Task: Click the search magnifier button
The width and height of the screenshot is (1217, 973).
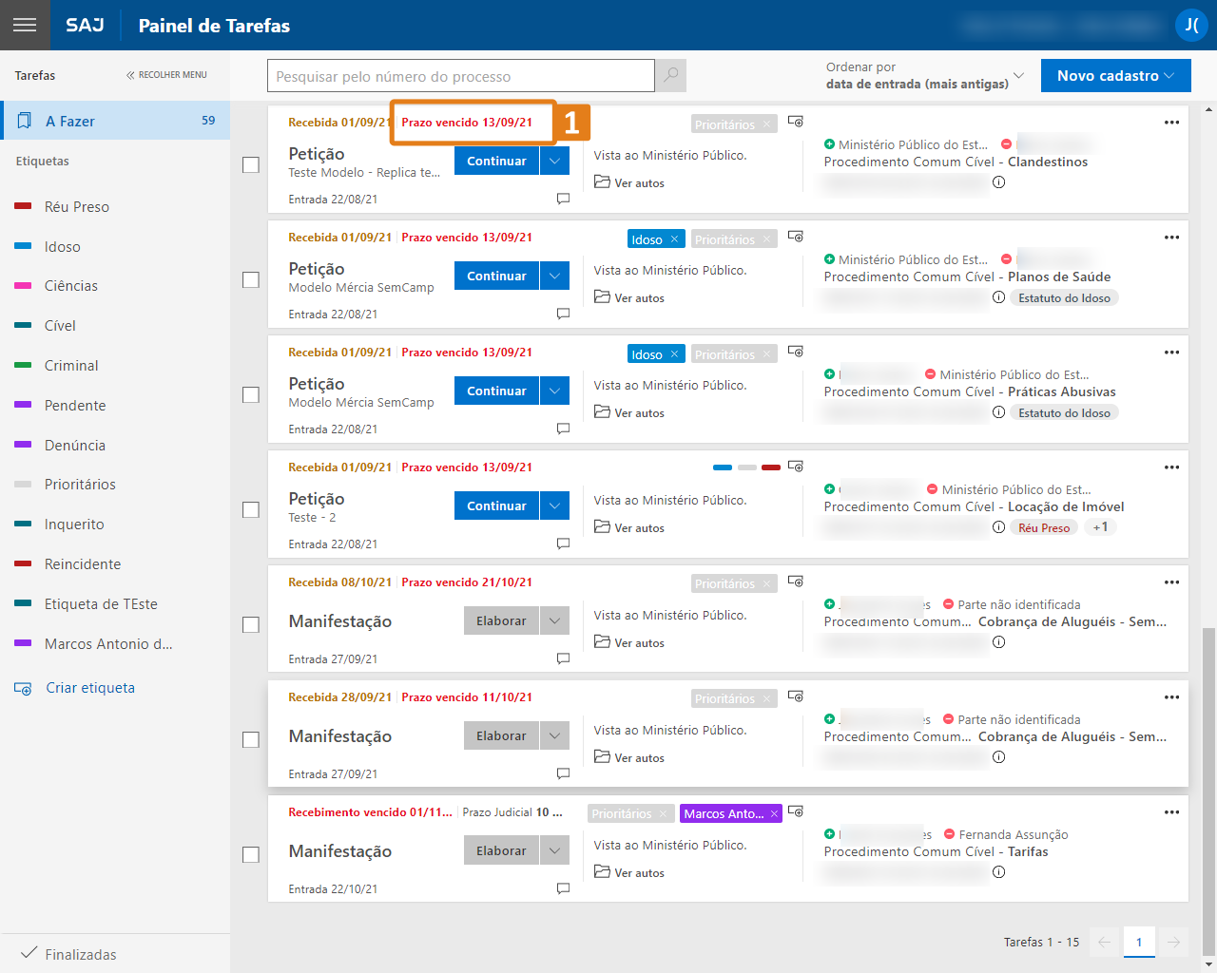Action: [671, 75]
